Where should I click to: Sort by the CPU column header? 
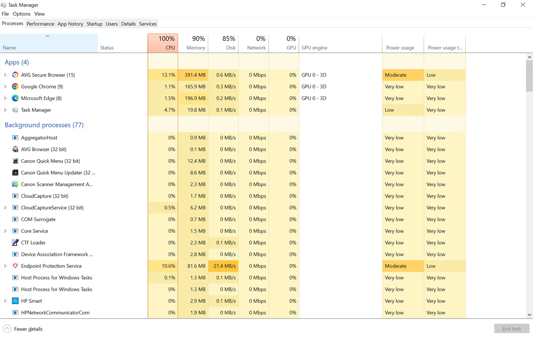[x=163, y=43]
